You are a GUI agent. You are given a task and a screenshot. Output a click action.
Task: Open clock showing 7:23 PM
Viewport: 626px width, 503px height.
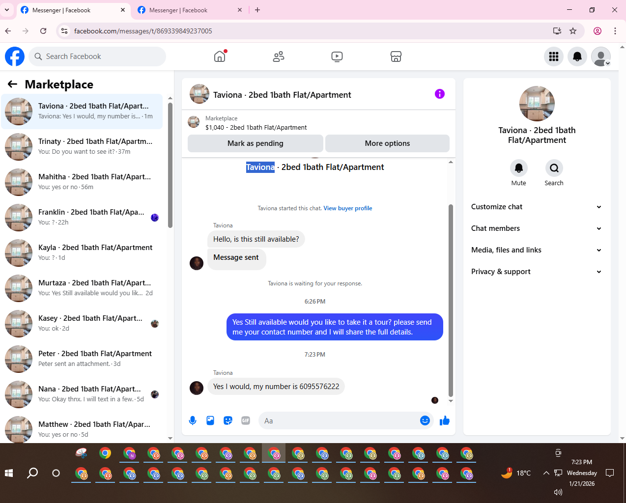point(582,462)
